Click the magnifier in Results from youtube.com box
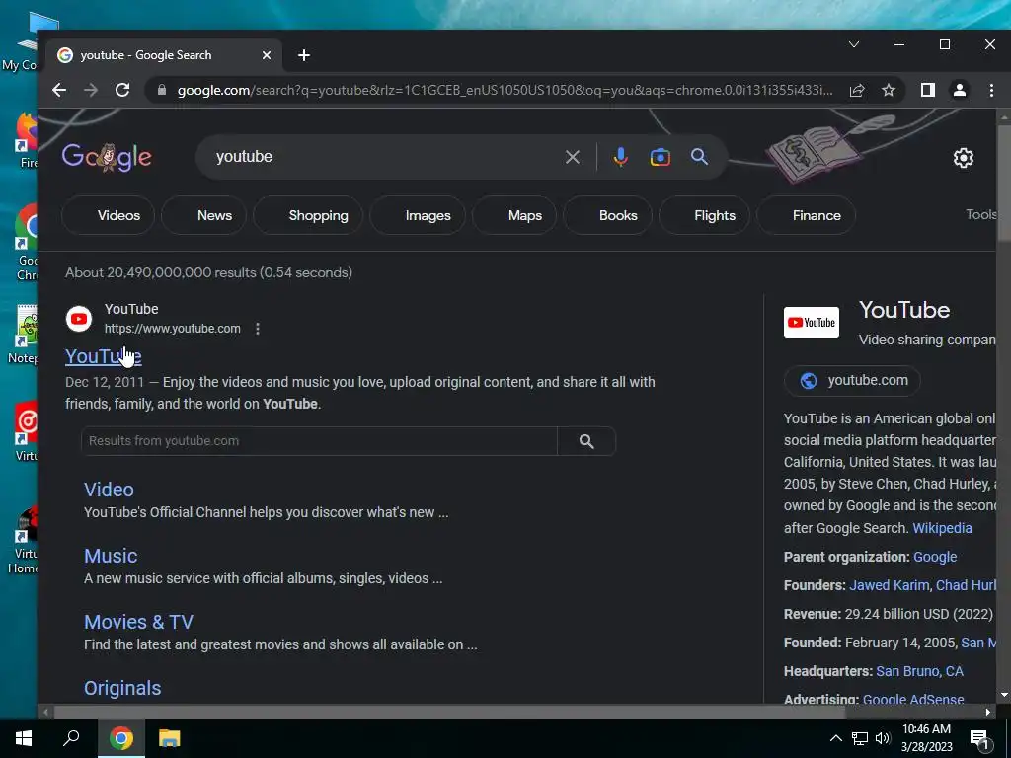 586,441
